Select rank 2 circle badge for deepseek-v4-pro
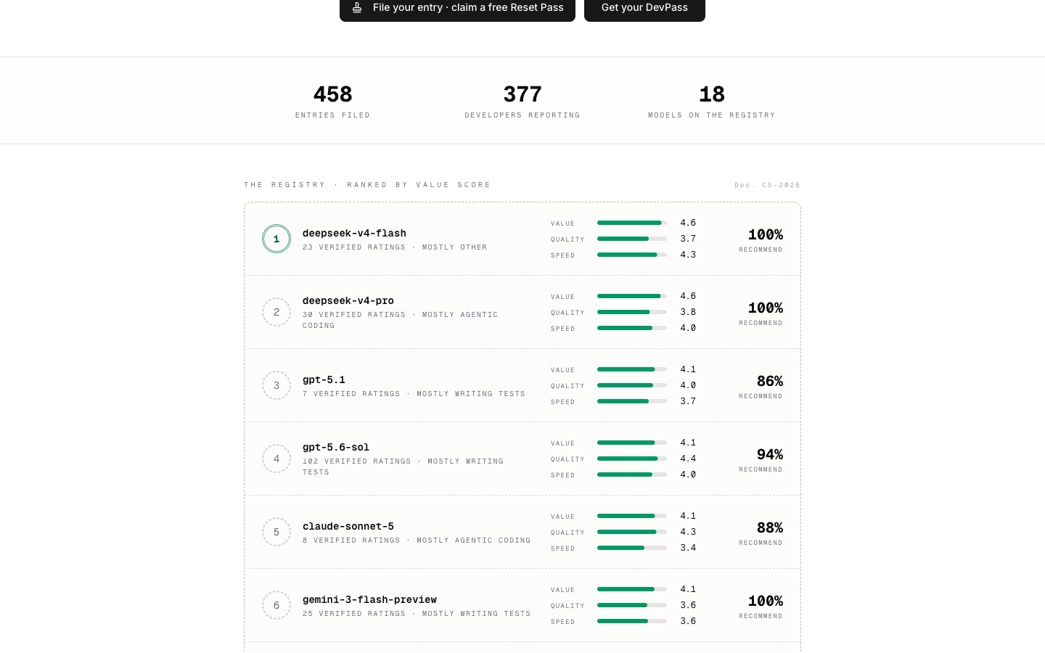The image size is (1045, 653). point(276,312)
